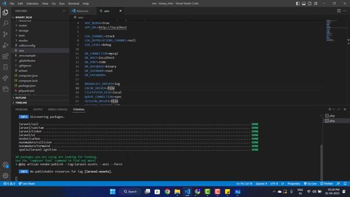Expand the Outline section
This screenshot has height=197, width=350.
[21, 98]
